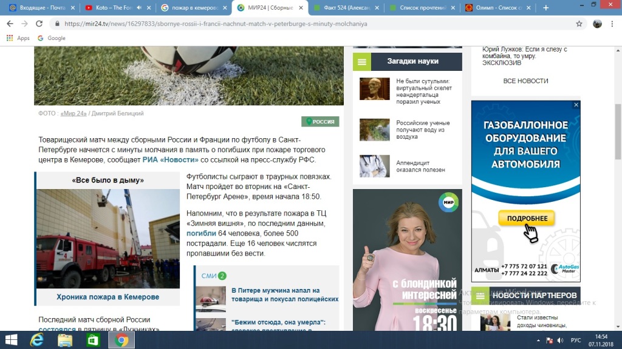View site security lock info

click(x=57, y=24)
